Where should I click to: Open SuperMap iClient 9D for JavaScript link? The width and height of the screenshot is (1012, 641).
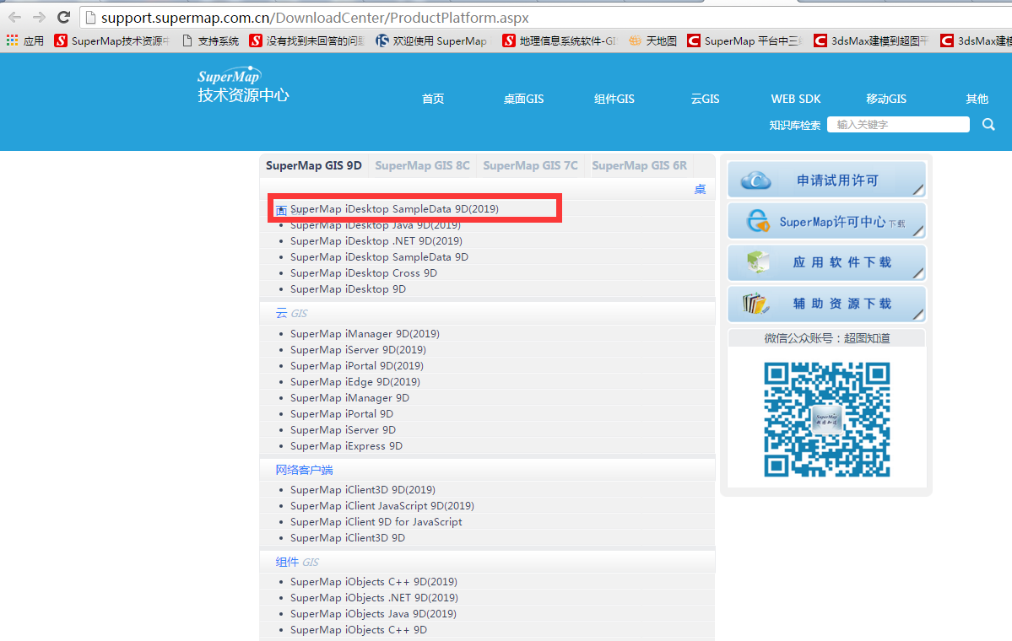[376, 522]
